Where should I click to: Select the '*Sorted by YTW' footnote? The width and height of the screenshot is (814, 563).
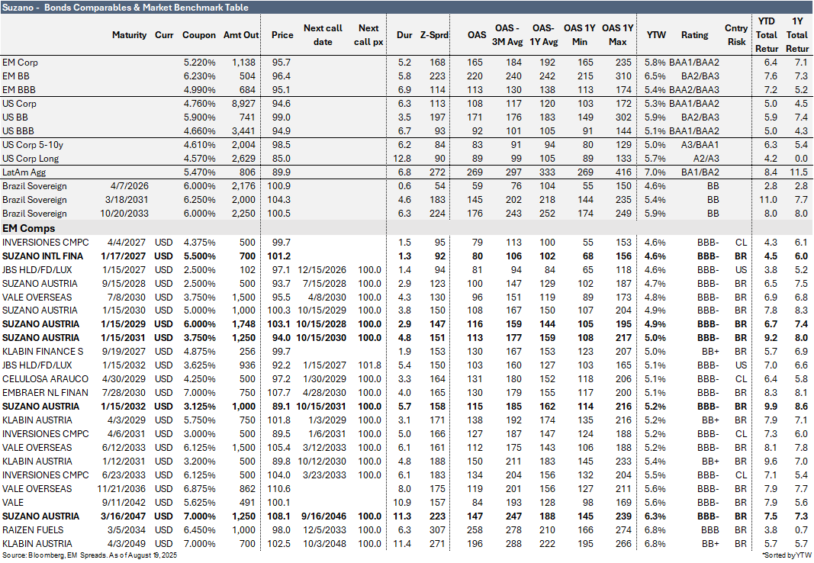[x=787, y=555]
